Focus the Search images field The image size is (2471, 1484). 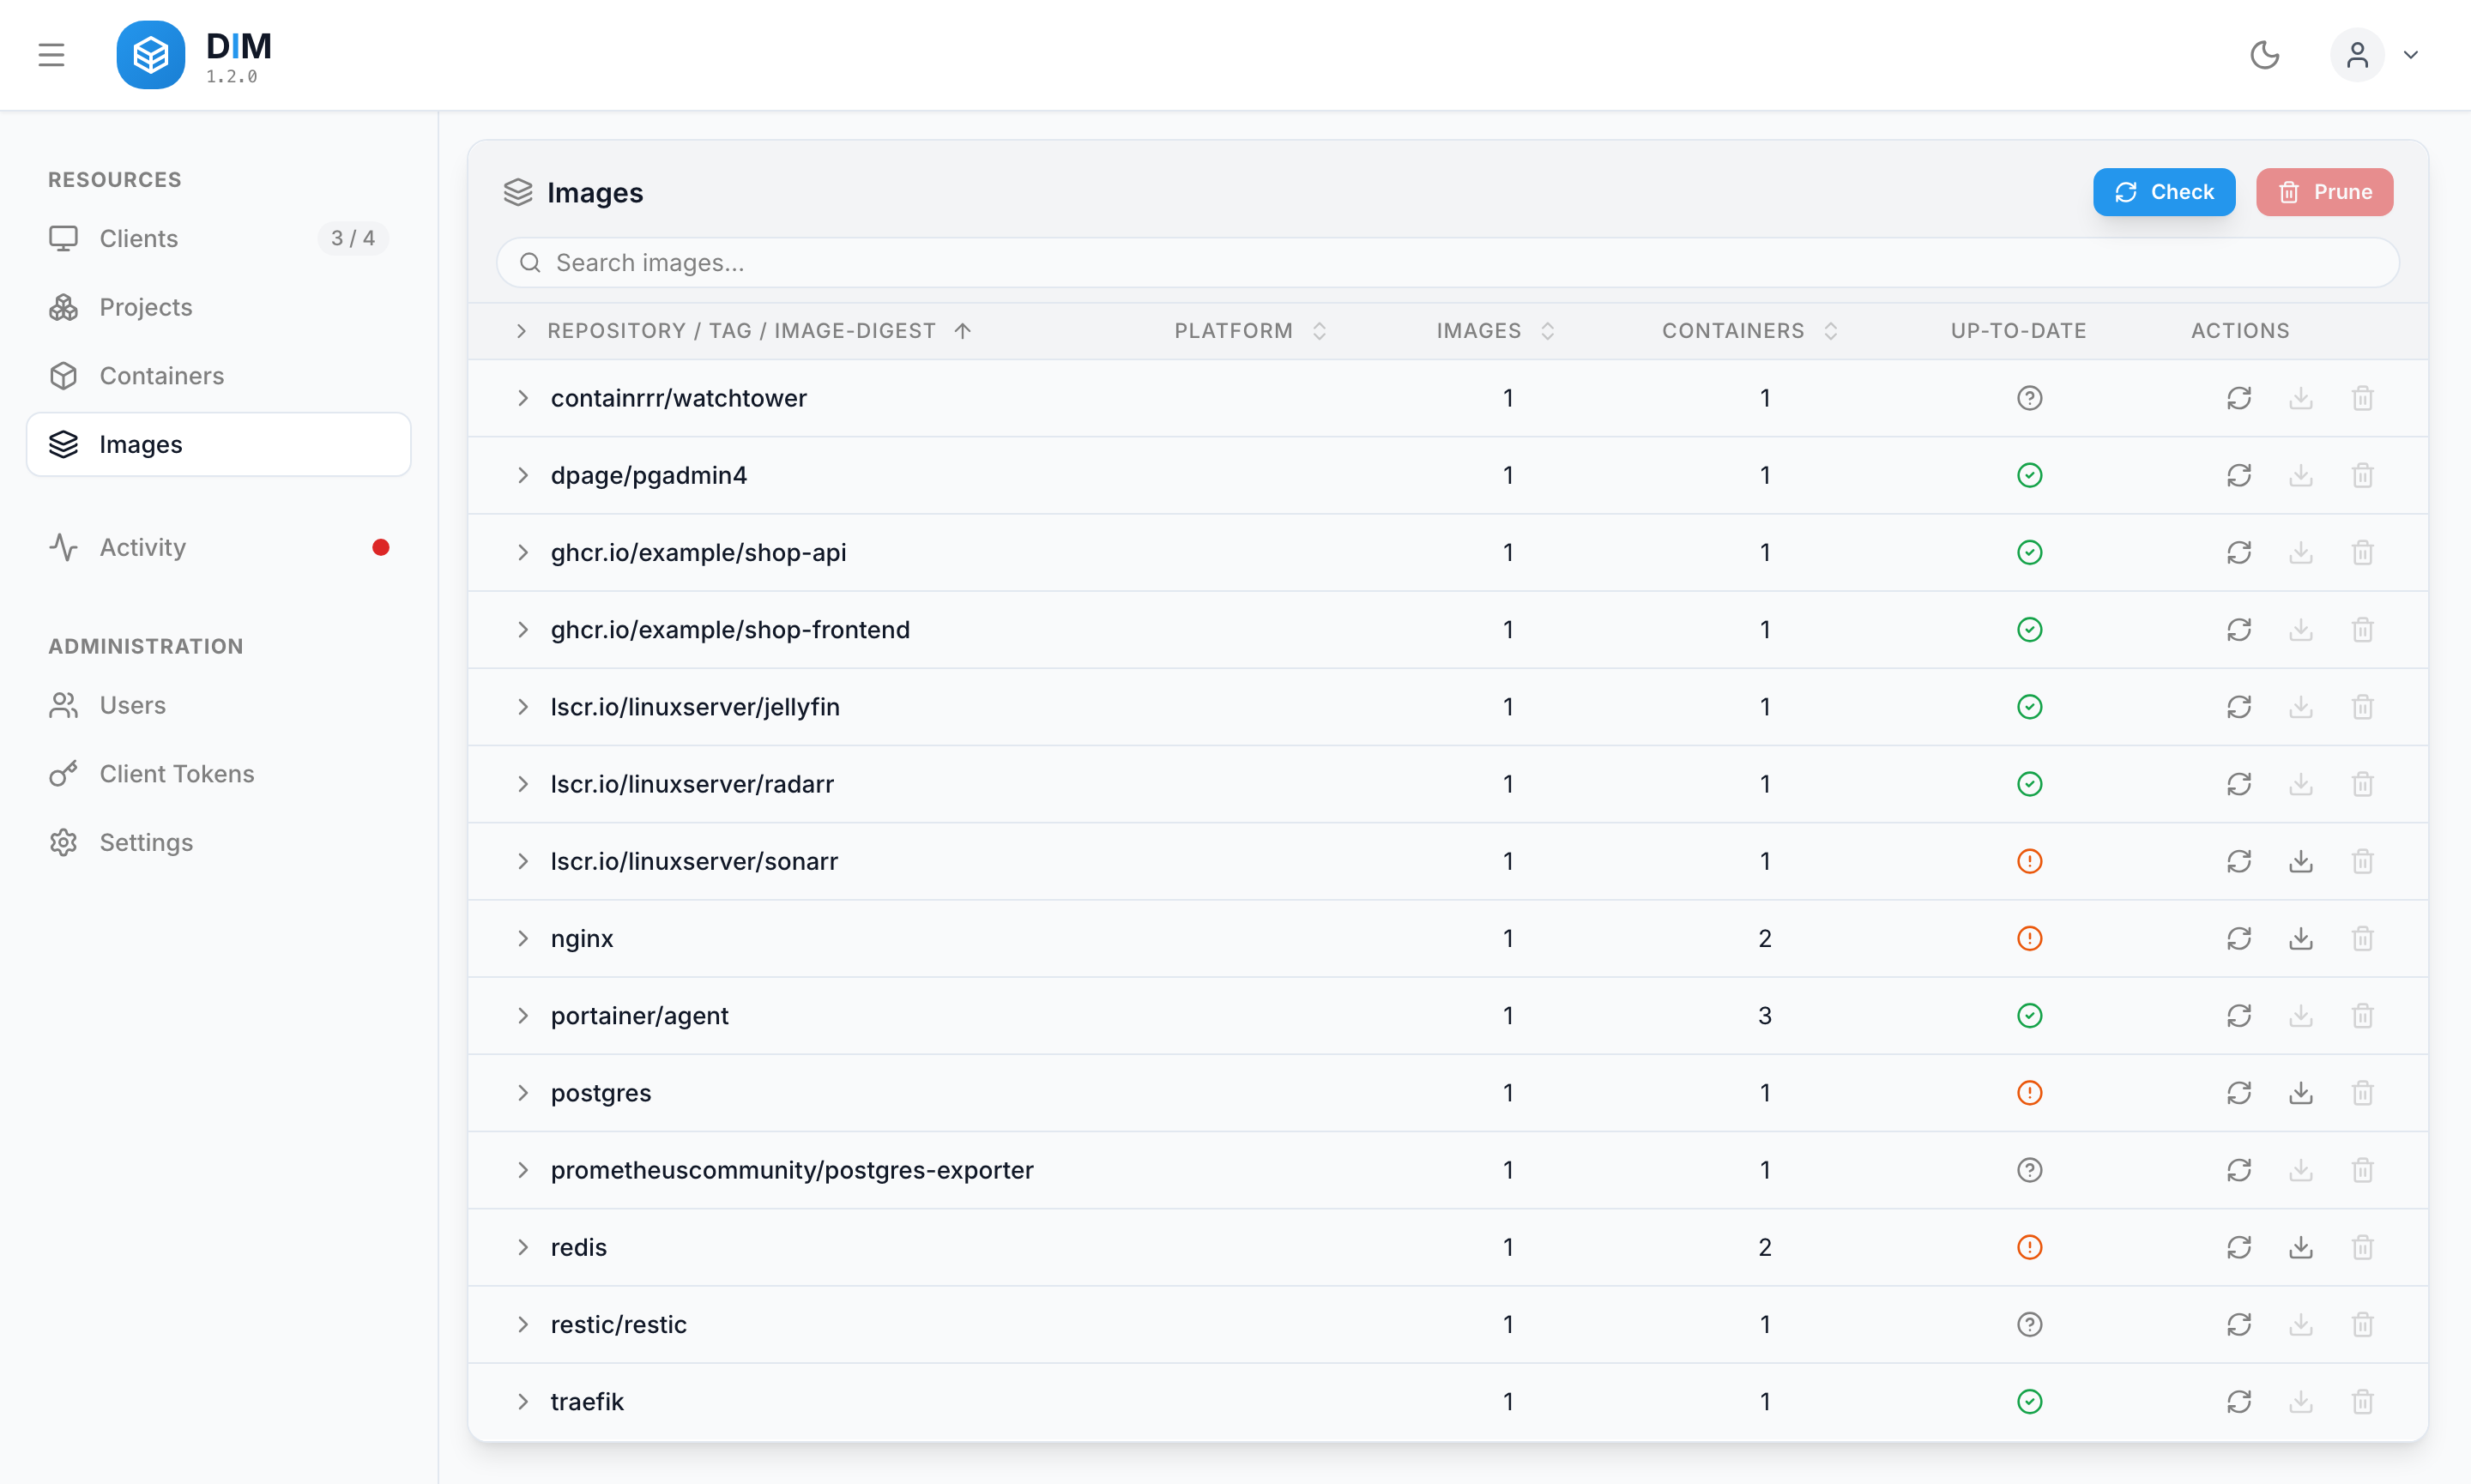pyautogui.click(x=1447, y=262)
